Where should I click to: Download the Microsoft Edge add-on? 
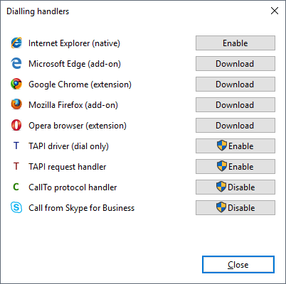235,64
